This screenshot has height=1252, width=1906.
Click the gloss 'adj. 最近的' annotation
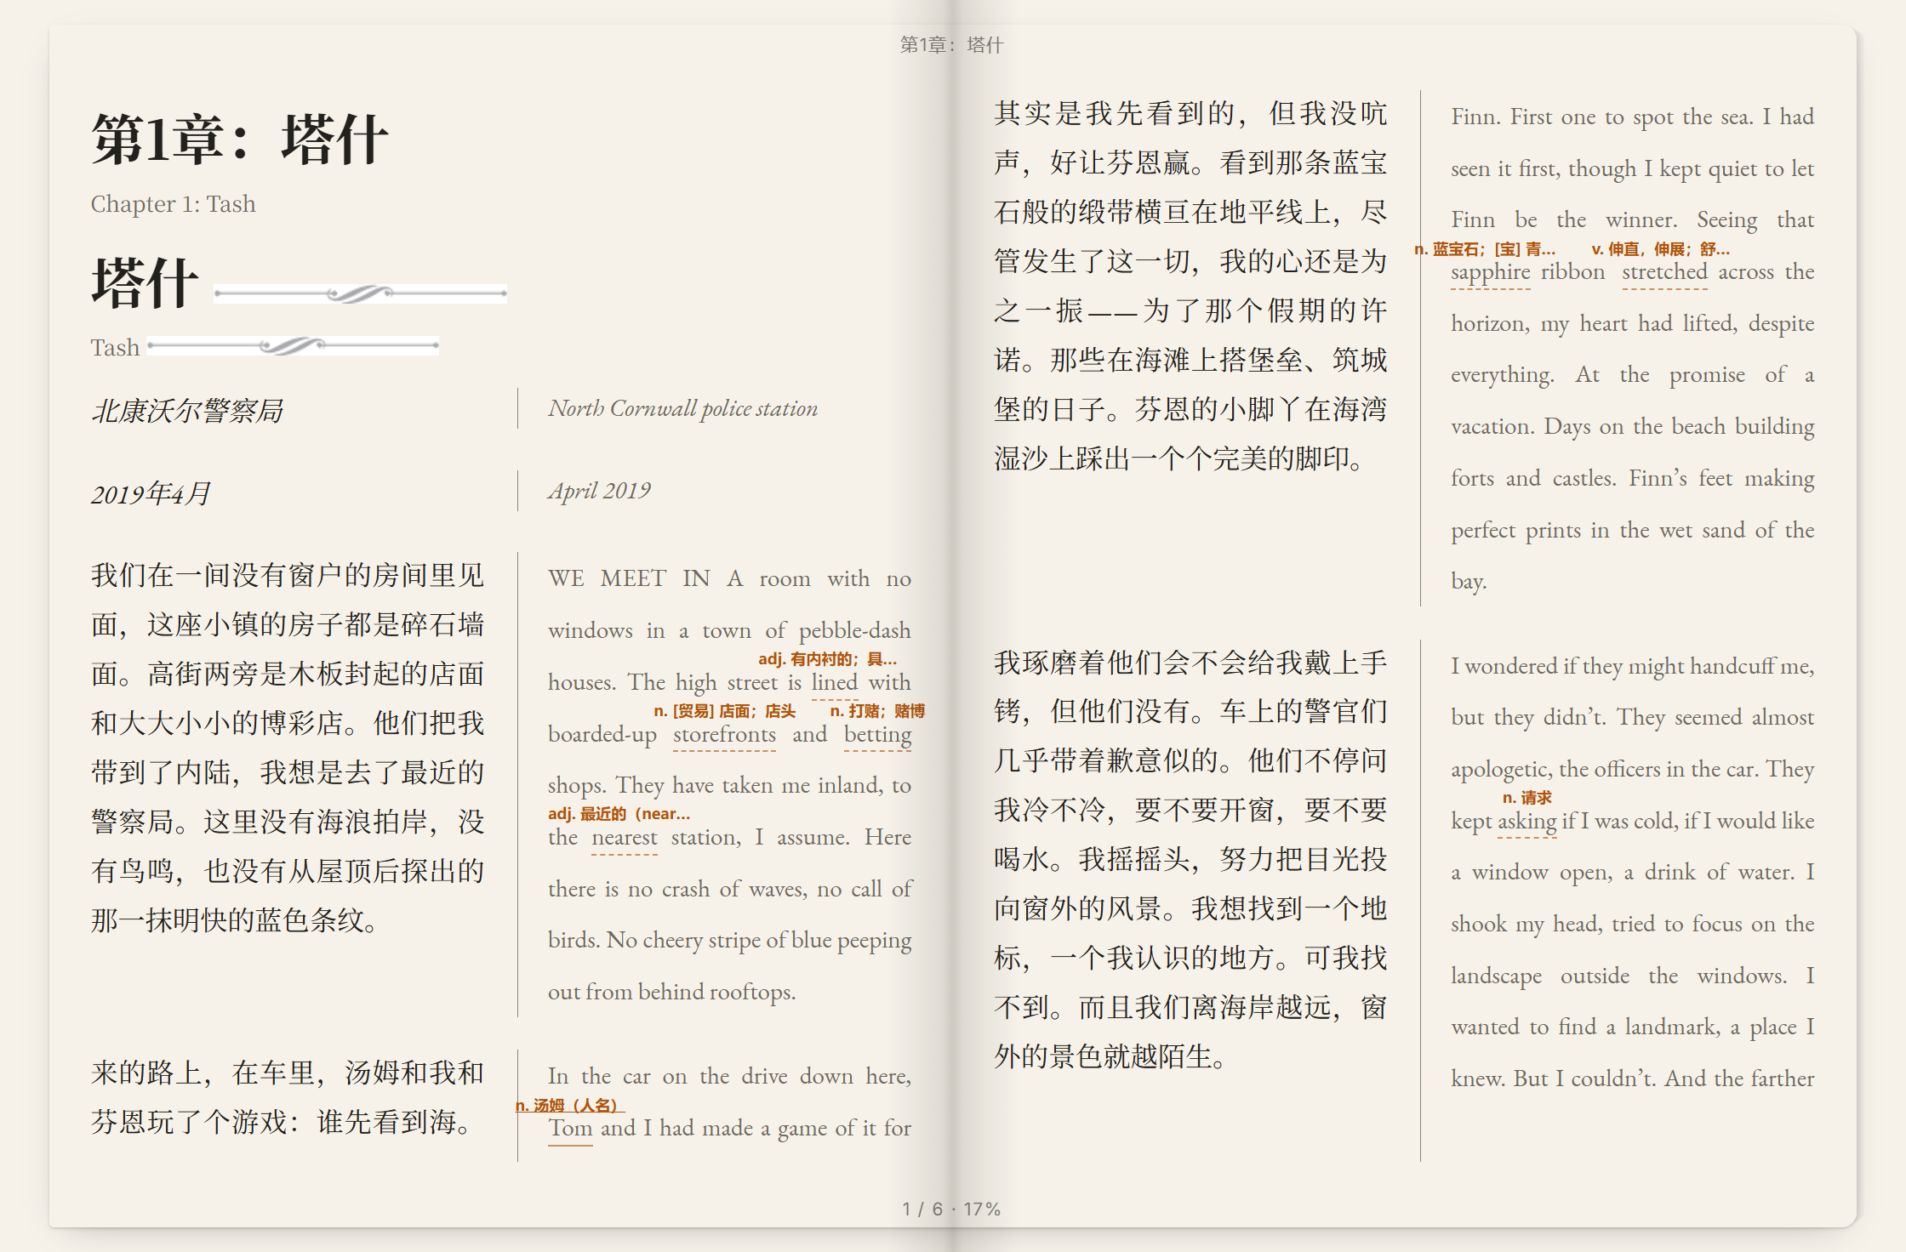pos(619,814)
